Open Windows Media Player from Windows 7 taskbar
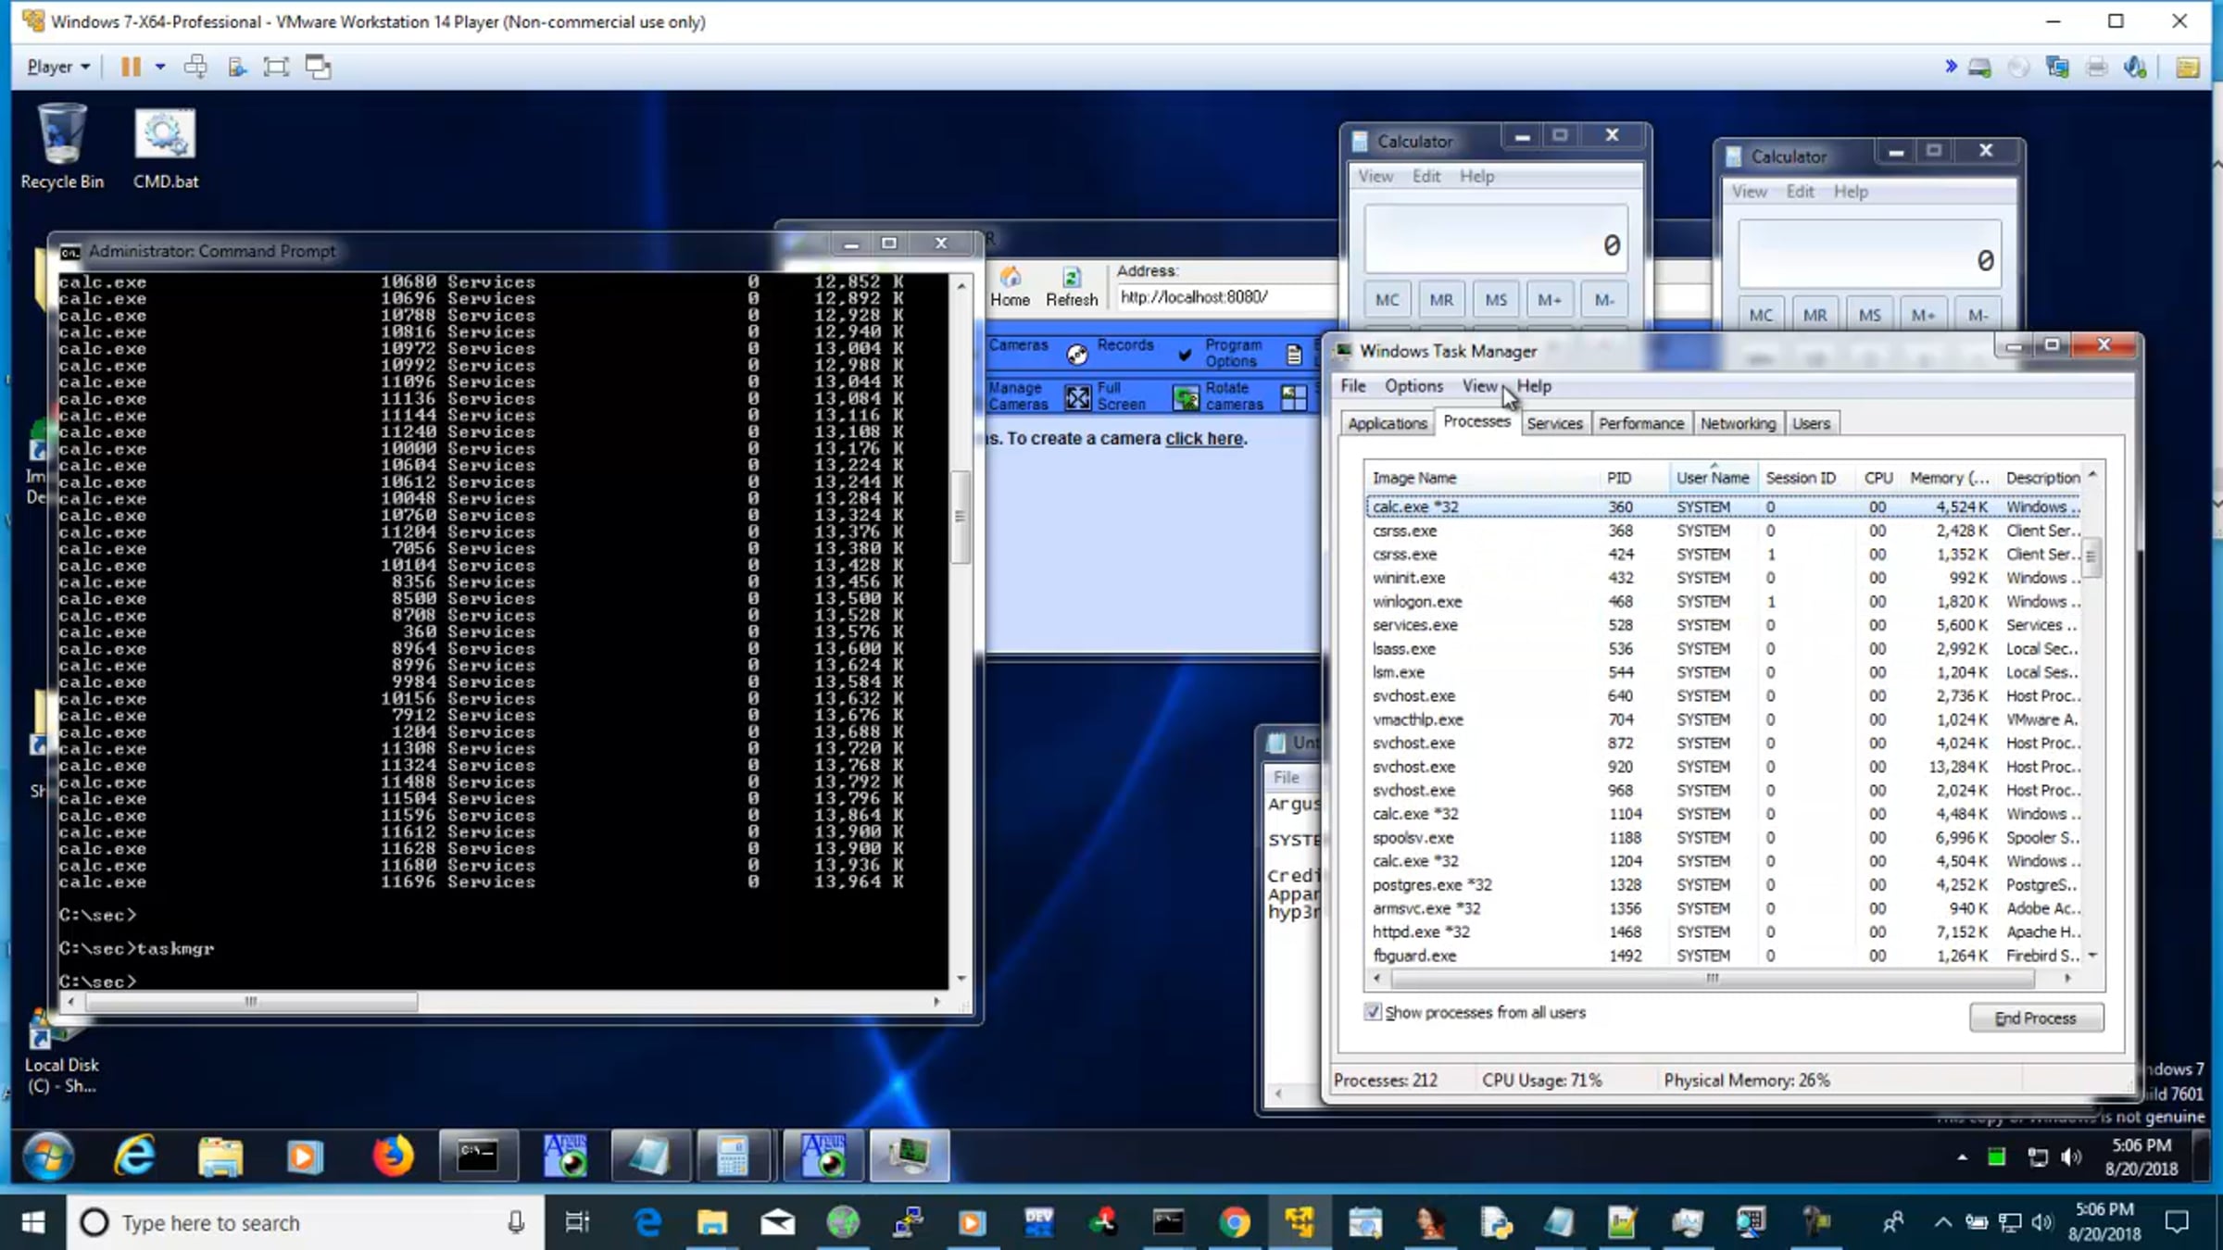Image resolution: width=2223 pixels, height=1250 pixels. pyautogui.click(x=305, y=1156)
